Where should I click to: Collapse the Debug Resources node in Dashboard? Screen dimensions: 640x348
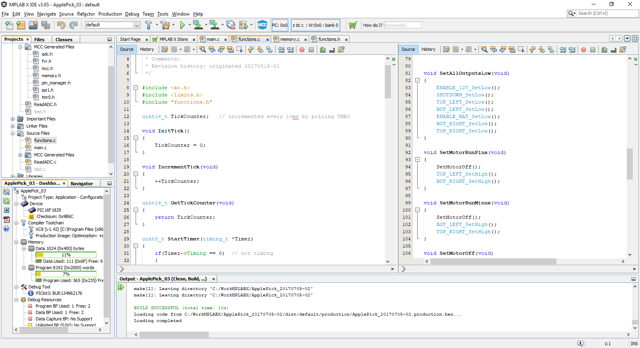[x=16, y=300]
